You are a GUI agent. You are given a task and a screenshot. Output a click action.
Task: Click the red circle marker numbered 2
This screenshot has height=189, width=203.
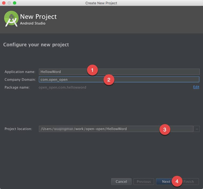coord(109,80)
